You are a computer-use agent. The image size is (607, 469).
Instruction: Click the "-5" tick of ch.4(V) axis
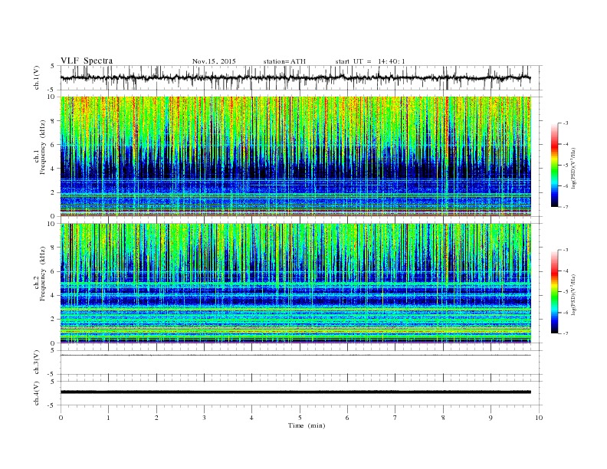click(52, 405)
